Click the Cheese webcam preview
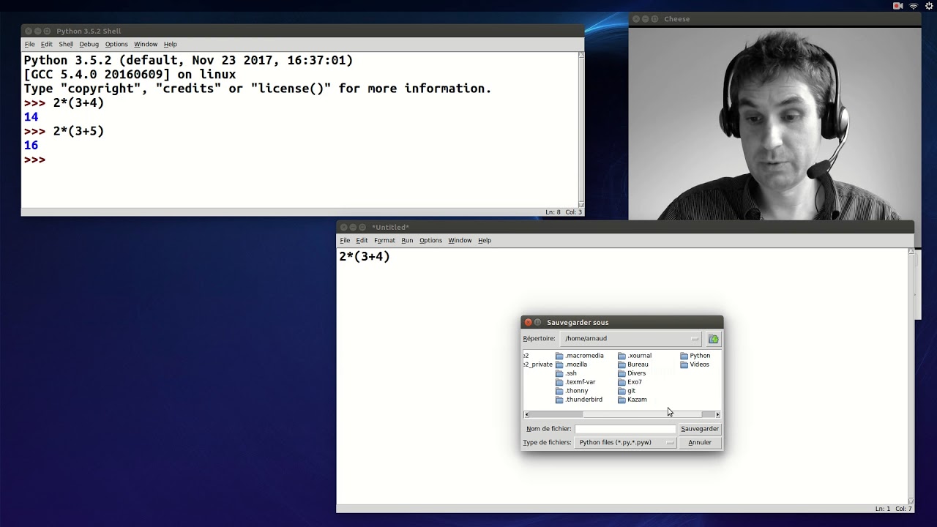937x527 pixels. [774, 123]
